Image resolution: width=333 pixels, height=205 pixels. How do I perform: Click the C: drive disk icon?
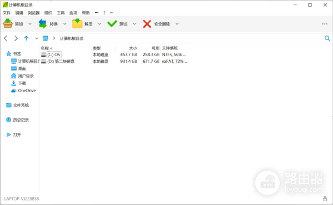[x=43, y=54]
